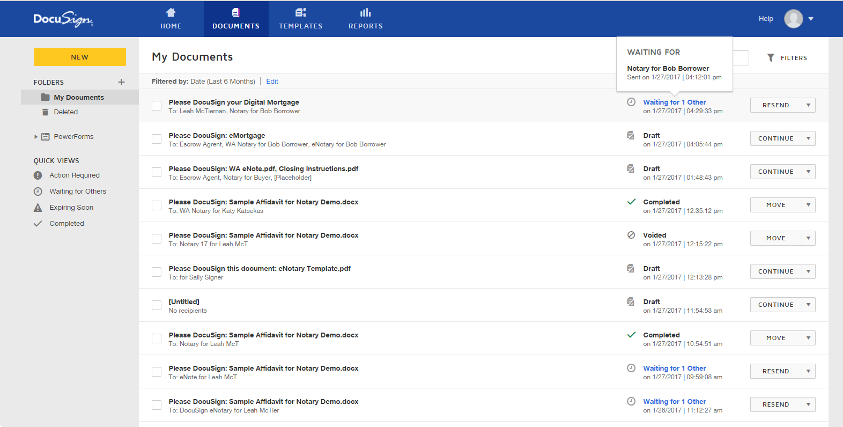Viewport: 843px width, 427px height.
Task: Click the Expiring Soon warning icon
Action: tap(38, 208)
